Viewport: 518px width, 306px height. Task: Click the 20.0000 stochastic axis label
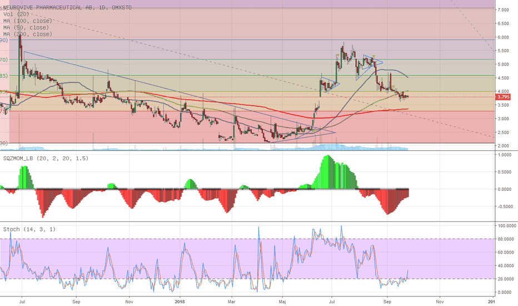pyautogui.click(x=507, y=279)
